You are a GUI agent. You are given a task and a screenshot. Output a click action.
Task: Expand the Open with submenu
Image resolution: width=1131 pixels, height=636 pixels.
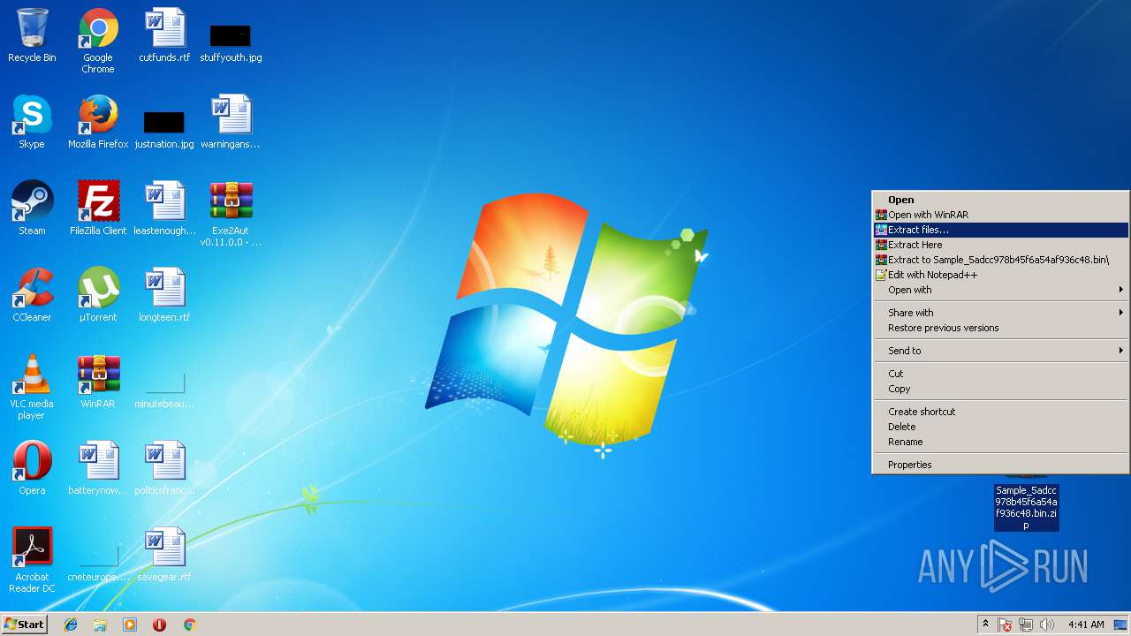(x=1000, y=290)
